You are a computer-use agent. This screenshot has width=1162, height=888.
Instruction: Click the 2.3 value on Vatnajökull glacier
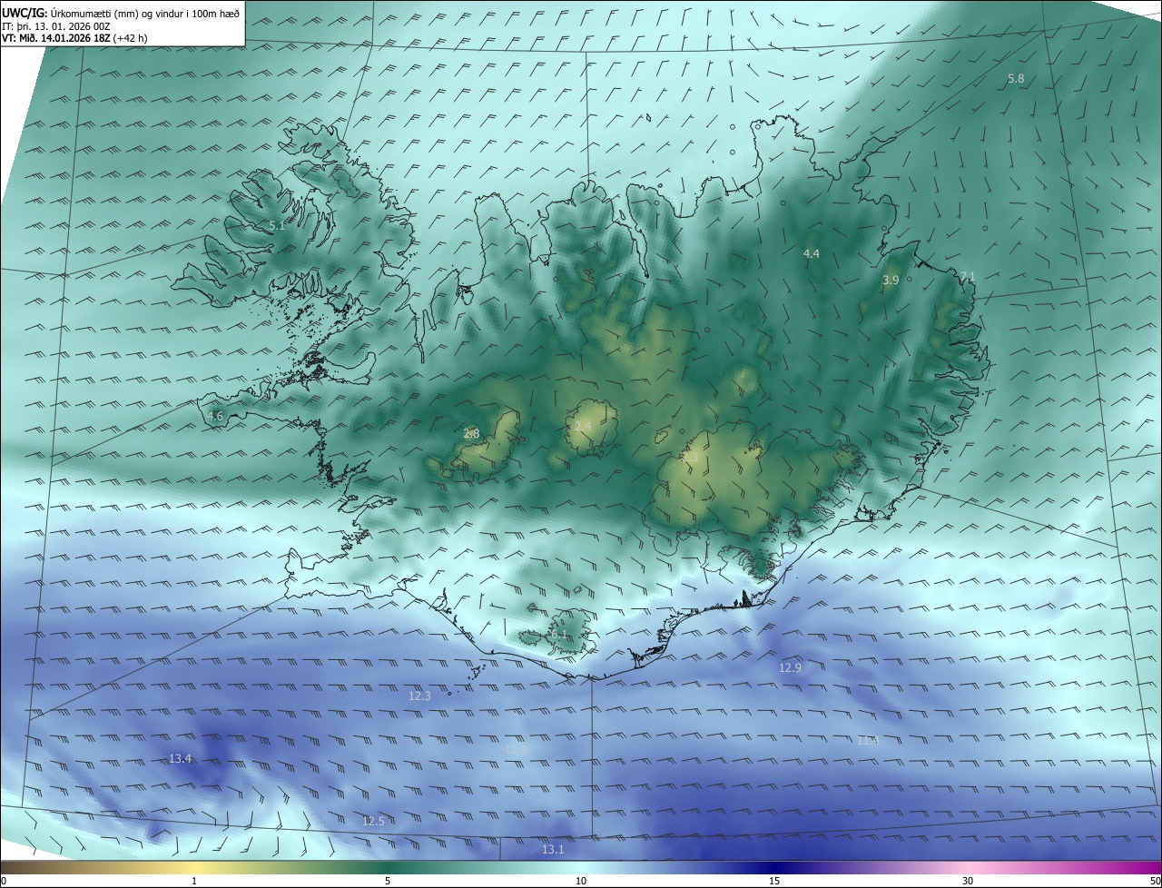(x=690, y=457)
